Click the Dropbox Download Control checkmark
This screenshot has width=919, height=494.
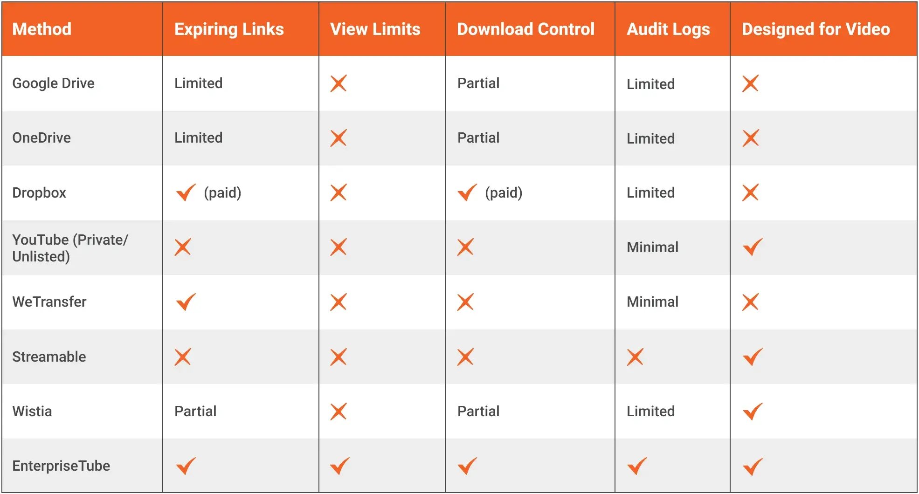point(467,192)
